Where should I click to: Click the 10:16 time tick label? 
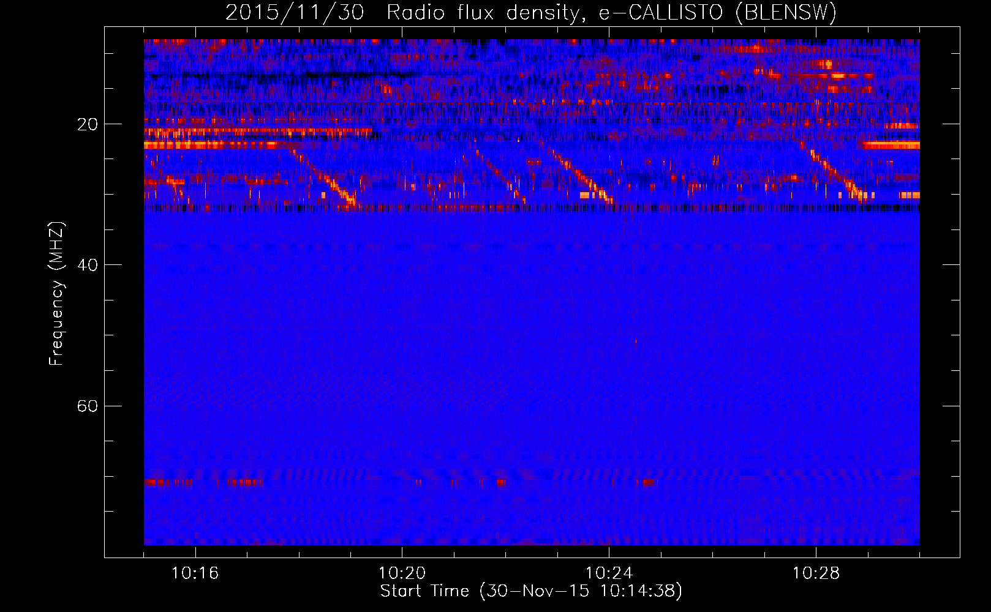(195, 573)
